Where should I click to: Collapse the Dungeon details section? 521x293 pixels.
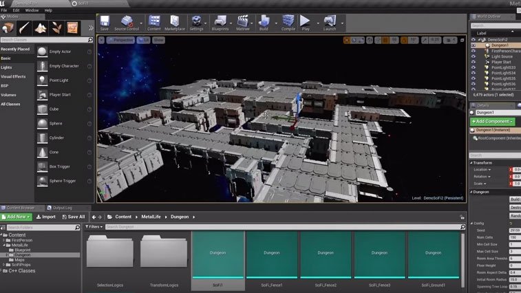coord(471,192)
